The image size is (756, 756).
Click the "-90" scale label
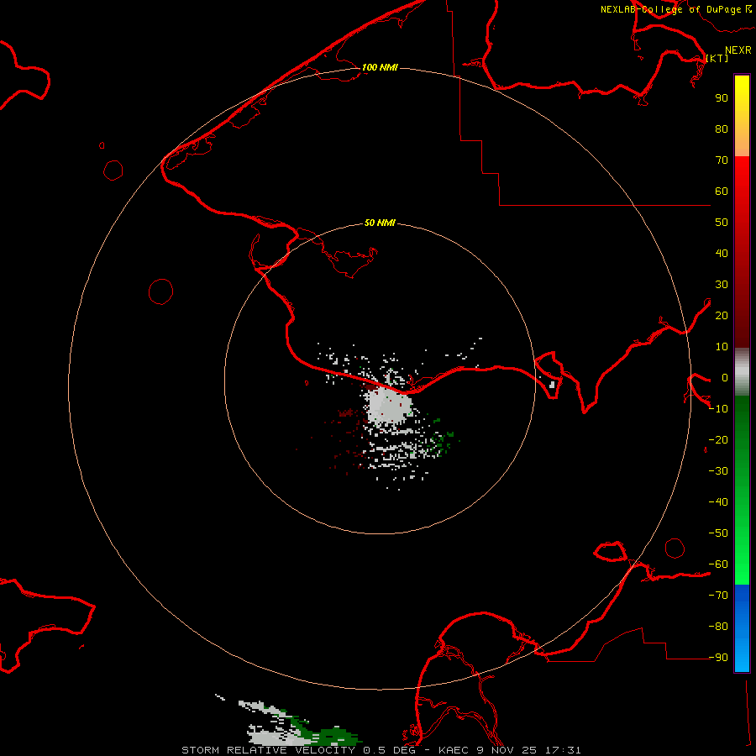click(718, 658)
